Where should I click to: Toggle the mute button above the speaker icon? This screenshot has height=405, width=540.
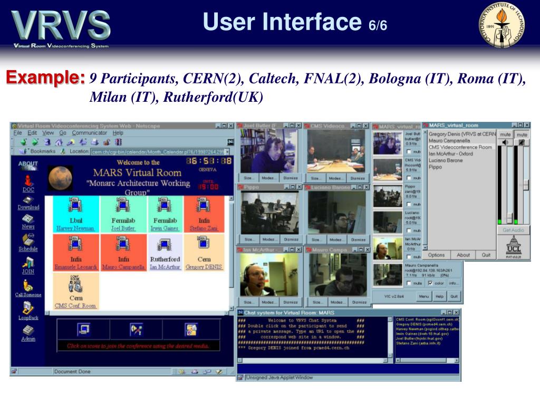(505, 134)
